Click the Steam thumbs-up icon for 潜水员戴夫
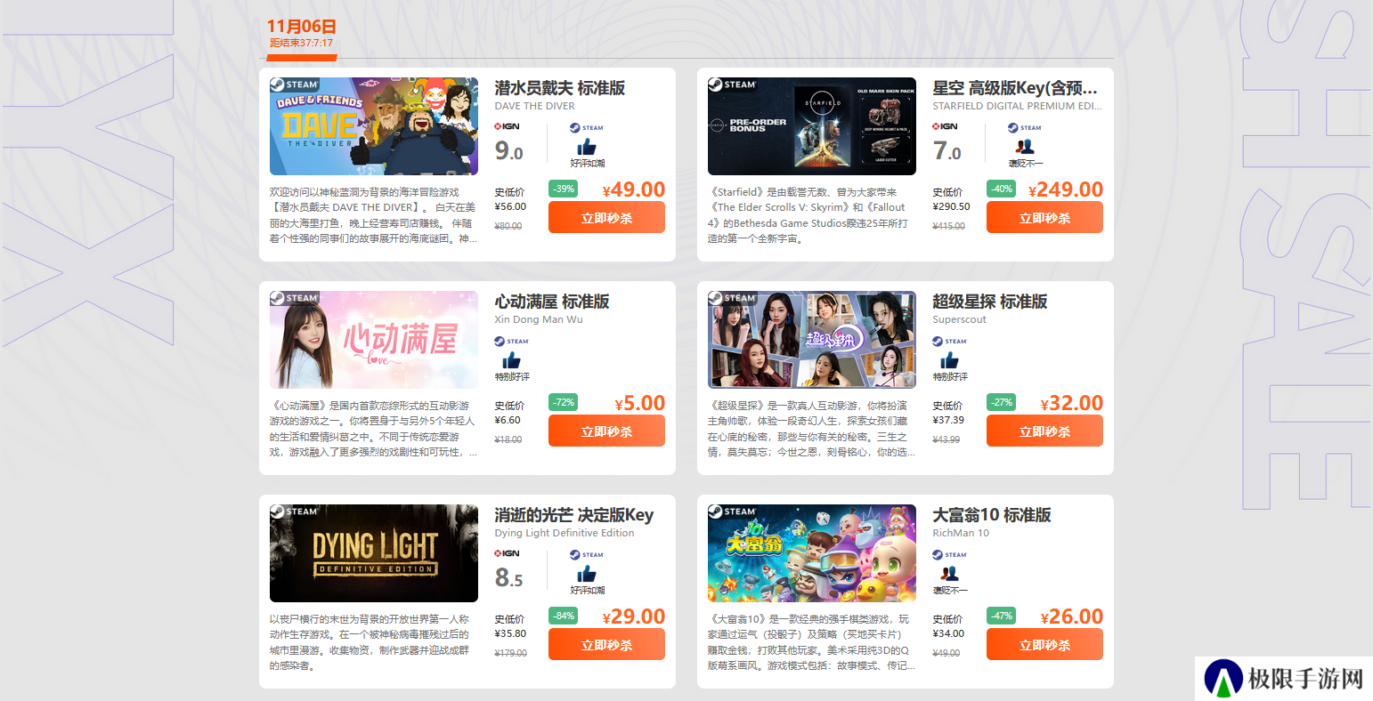Image resolution: width=1373 pixels, height=701 pixels. coord(587,147)
